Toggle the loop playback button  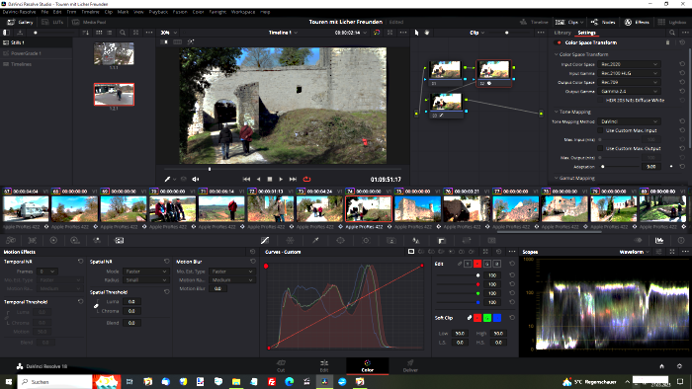pos(306,180)
